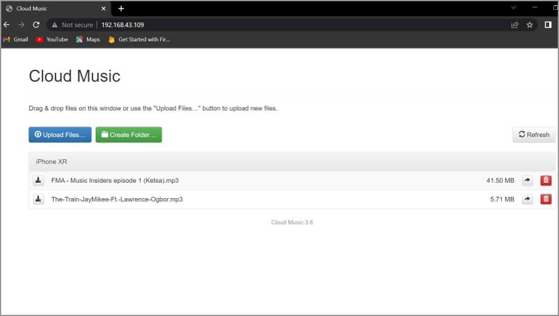Toggle the browser side panel

coord(547,25)
